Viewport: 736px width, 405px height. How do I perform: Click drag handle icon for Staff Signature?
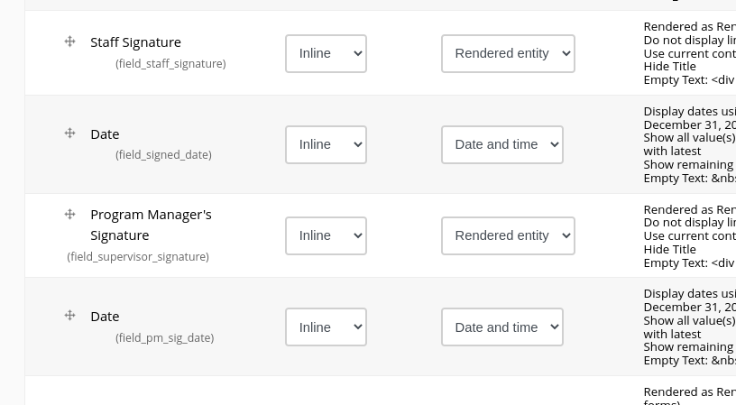pyautogui.click(x=70, y=41)
